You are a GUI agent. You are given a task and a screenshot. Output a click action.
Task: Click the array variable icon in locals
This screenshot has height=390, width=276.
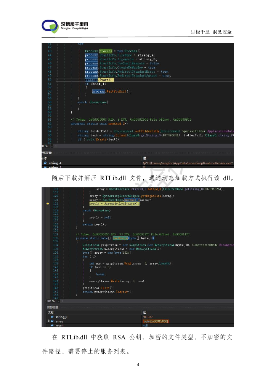52,321
